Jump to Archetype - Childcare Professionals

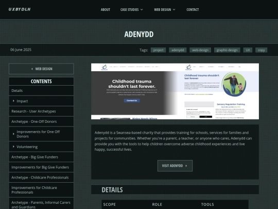[x=41, y=178]
